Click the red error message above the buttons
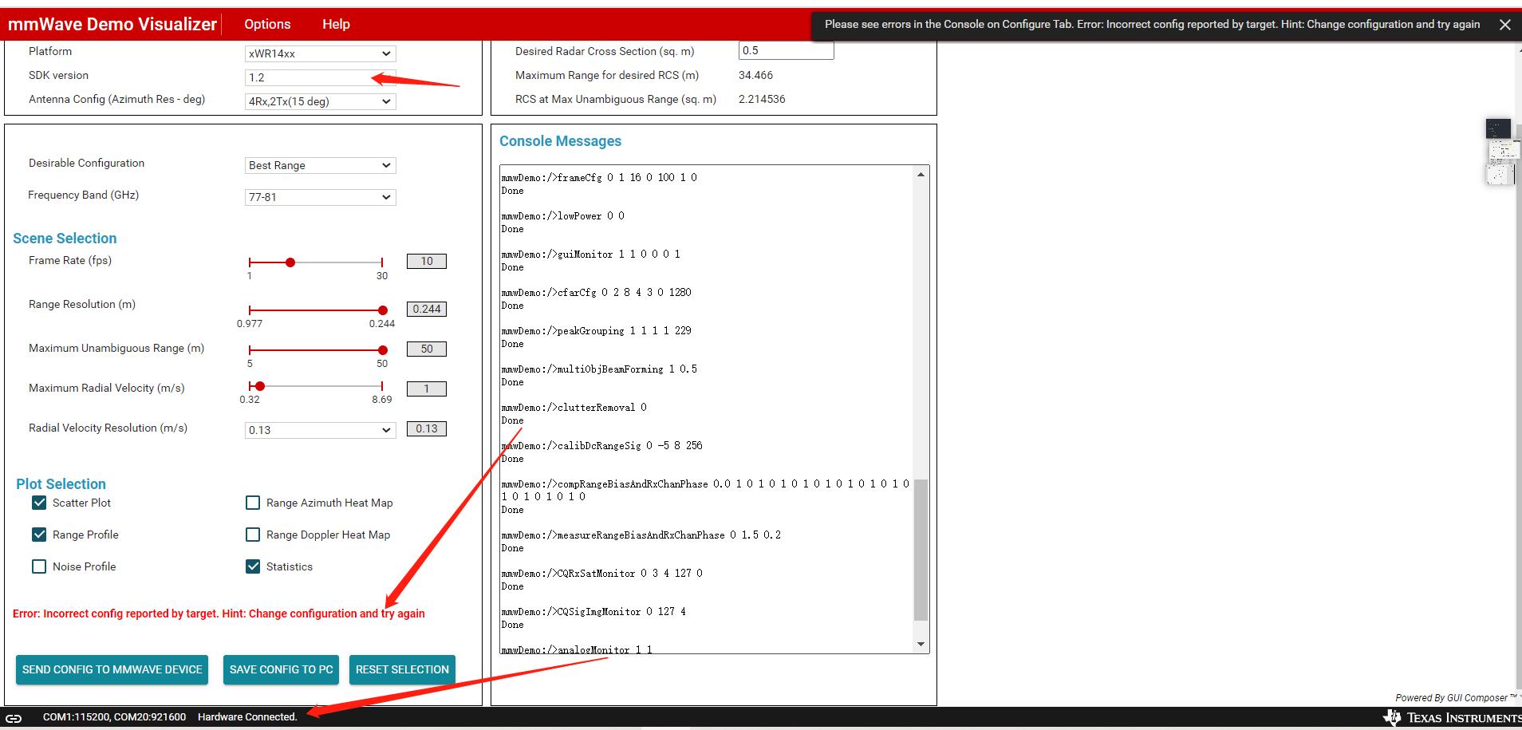 pos(219,614)
